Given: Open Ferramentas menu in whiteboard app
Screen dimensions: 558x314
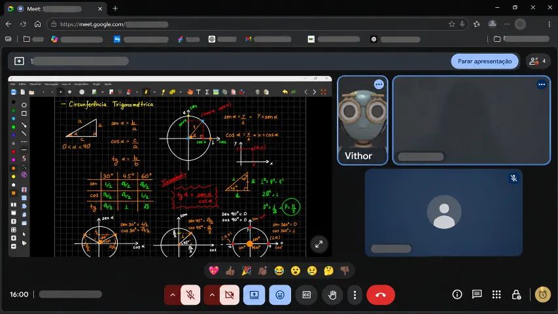Looking at the screenshot, I should point(81,84).
